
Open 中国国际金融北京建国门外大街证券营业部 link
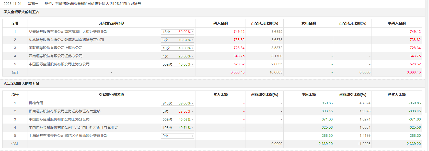73,128
